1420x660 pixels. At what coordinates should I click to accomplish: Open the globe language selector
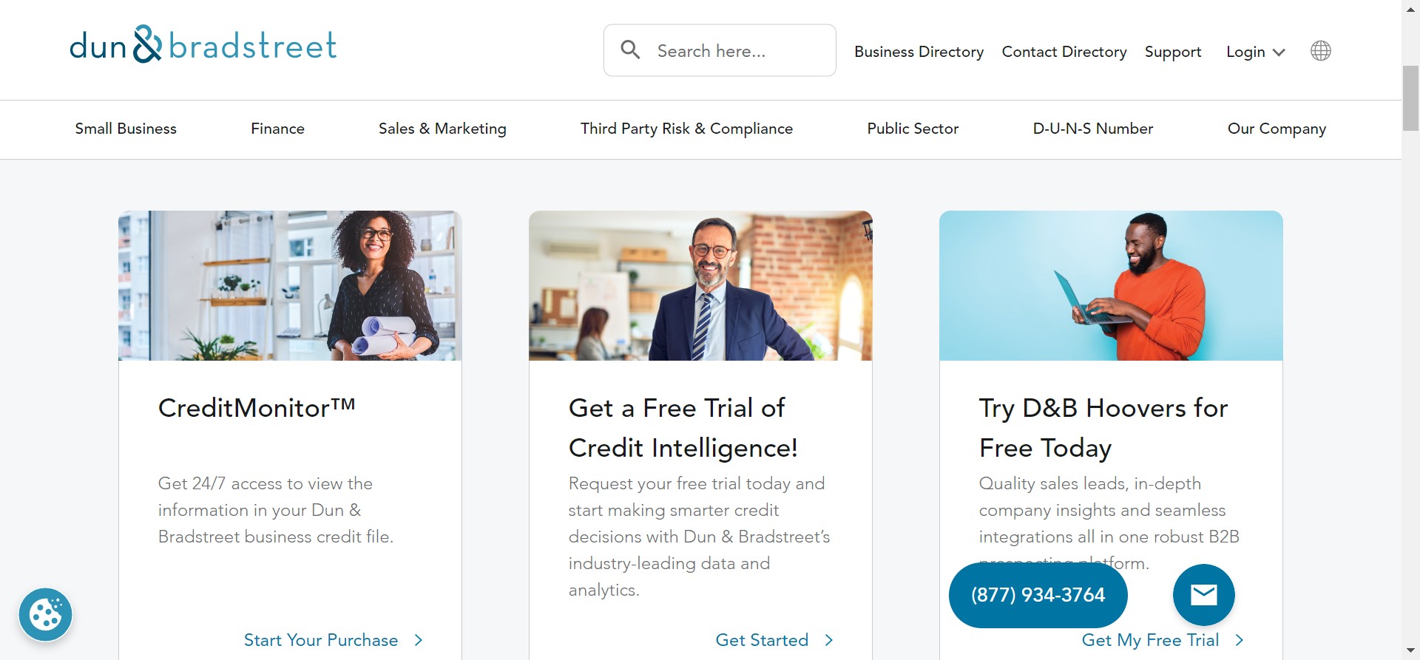[1320, 51]
